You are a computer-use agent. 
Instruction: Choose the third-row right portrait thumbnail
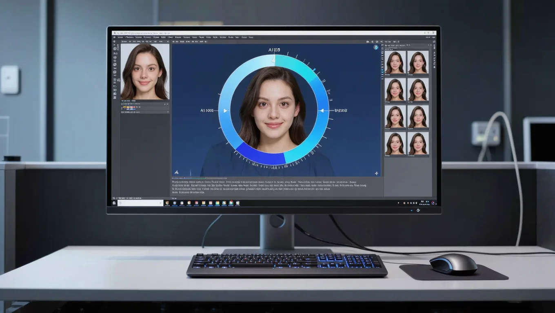(x=418, y=117)
